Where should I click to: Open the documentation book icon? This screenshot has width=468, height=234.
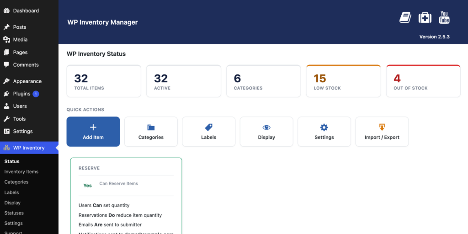(405, 17)
